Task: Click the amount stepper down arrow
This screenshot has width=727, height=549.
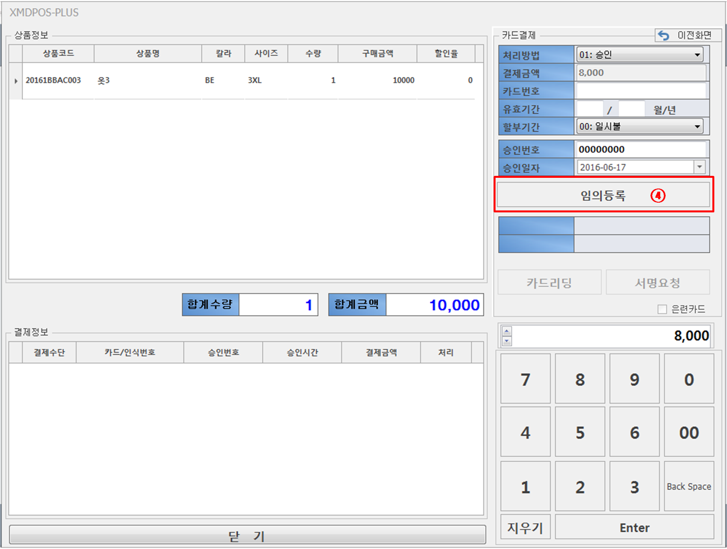Action: point(507,341)
